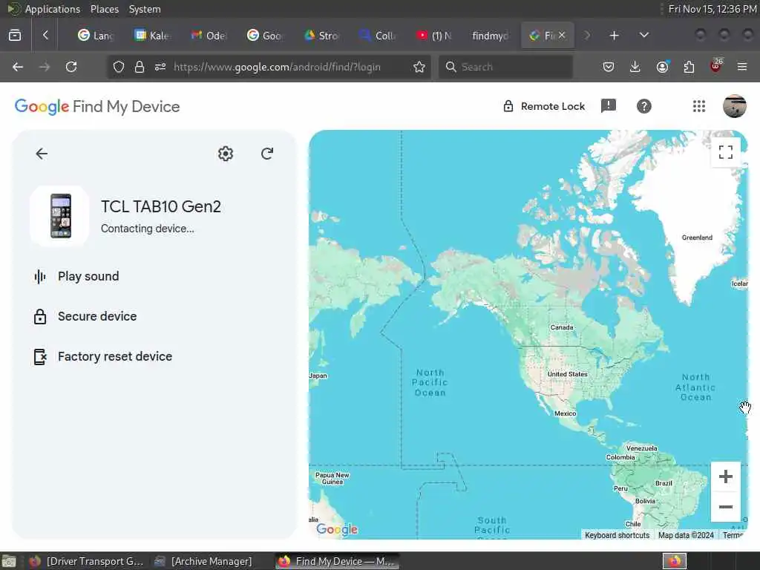Image resolution: width=760 pixels, height=570 pixels.
Task: Click the TCL TAB10 Gen2 device thumbnail
Action: 60,216
